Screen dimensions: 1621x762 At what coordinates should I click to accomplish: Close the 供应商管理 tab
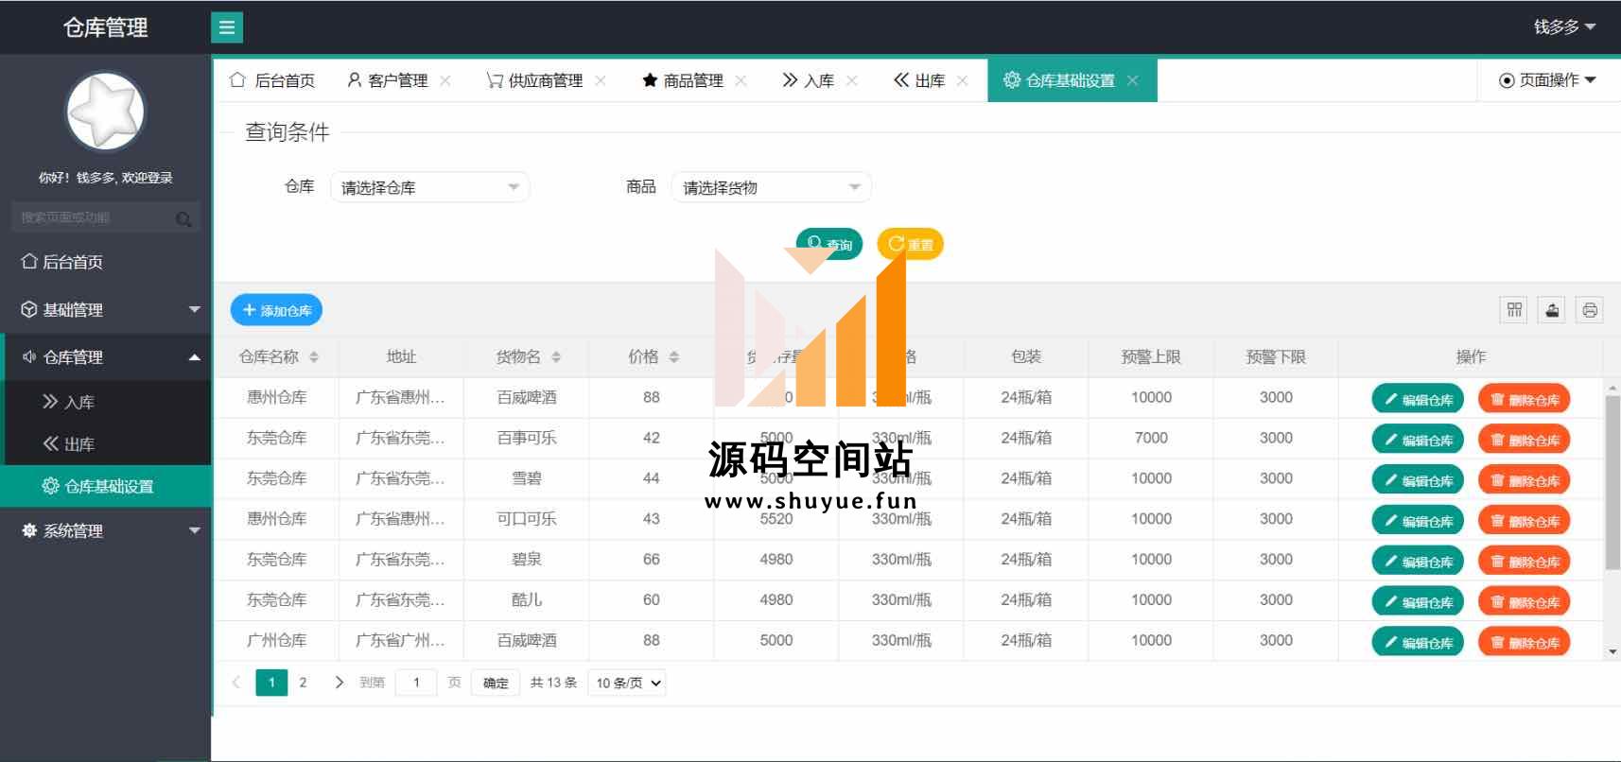coord(601,80)
